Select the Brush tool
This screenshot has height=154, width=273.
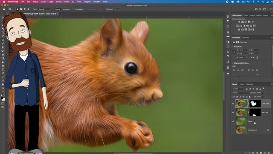(3, 44)
